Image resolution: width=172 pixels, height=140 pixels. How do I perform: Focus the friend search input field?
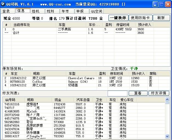tap(117, 93)
